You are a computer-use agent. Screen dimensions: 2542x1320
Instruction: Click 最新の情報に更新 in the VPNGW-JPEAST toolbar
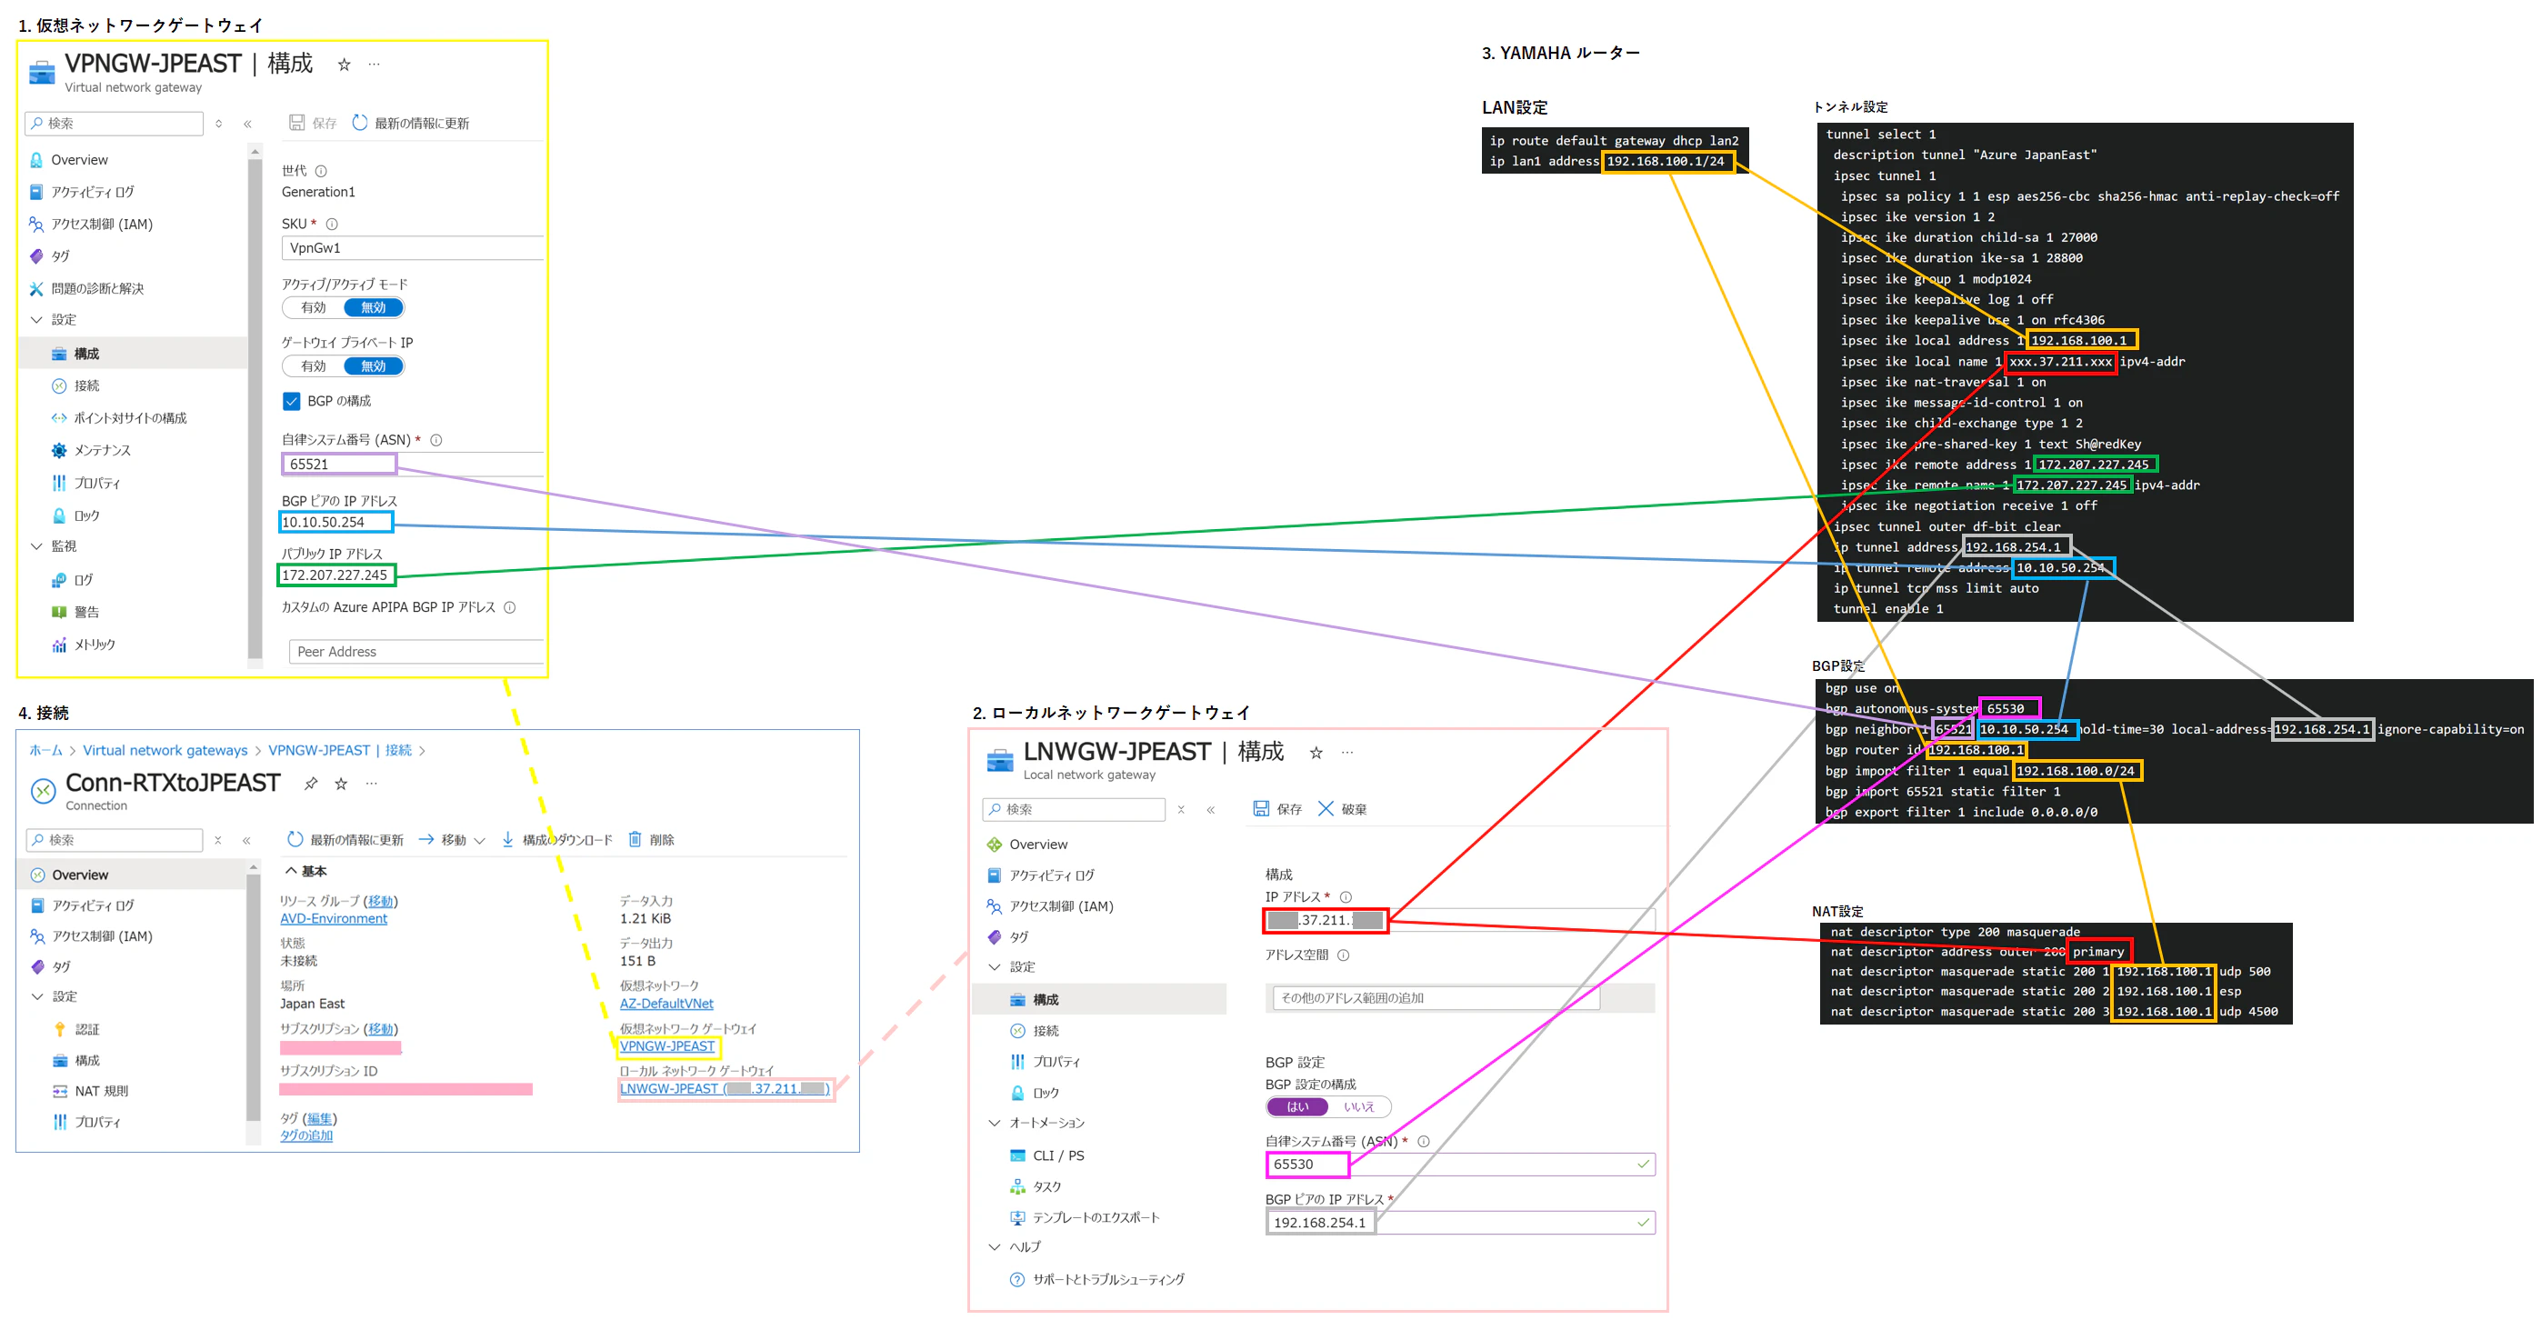pos(411,124)
